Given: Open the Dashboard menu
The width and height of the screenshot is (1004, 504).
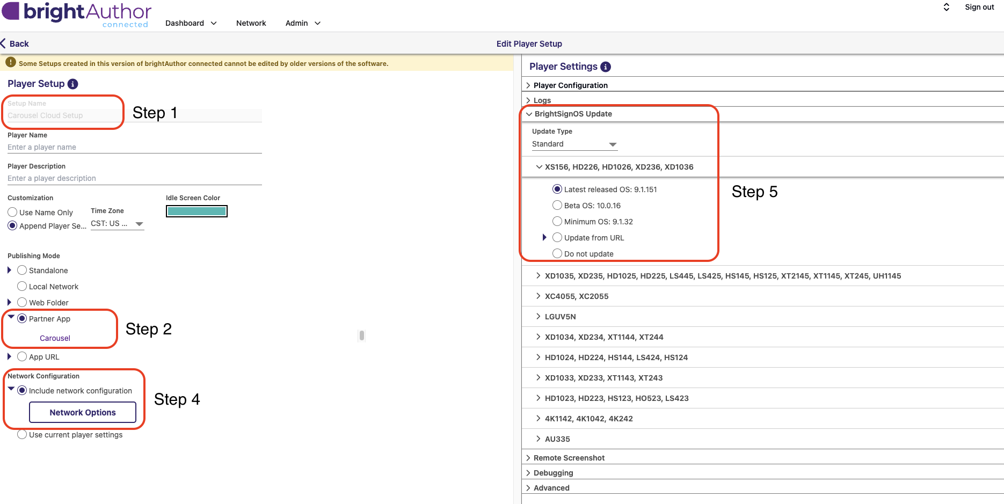Looking at the screenshot, I should [191, 23].
